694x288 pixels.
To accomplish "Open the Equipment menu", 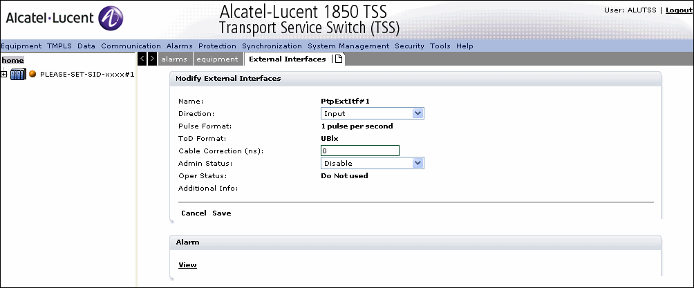I will tap(21, 46).
